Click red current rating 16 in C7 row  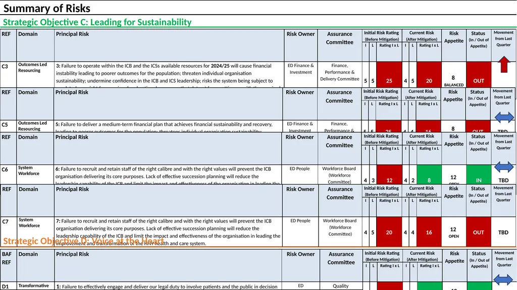tap(429, 231)
